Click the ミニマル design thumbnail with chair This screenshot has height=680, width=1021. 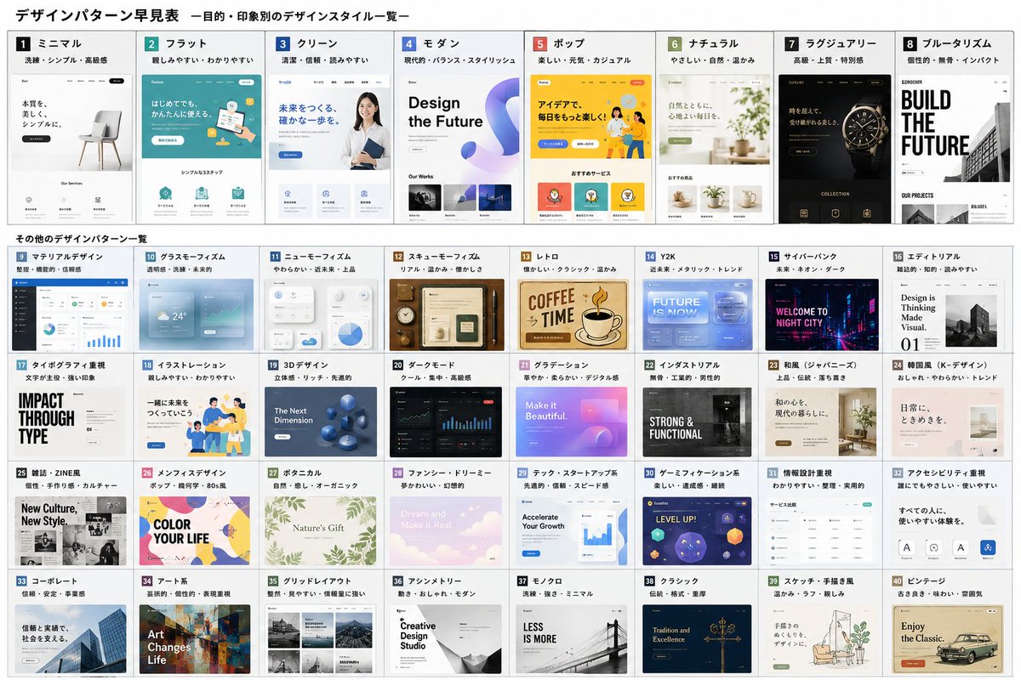tap(73, 149)
